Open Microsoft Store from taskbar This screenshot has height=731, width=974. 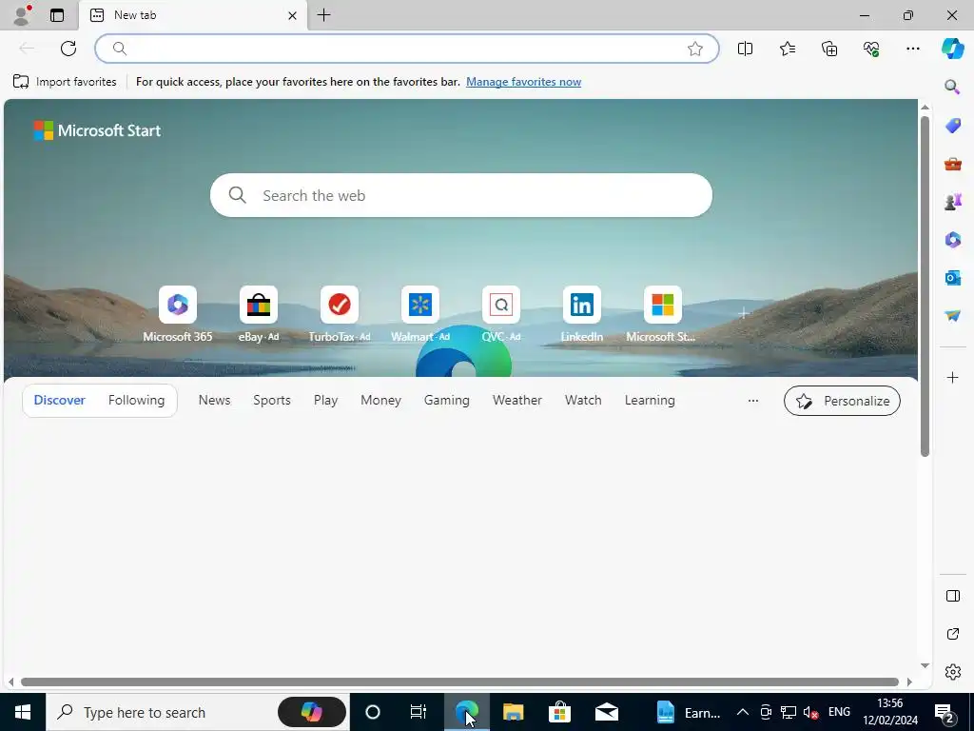[559, 712]
